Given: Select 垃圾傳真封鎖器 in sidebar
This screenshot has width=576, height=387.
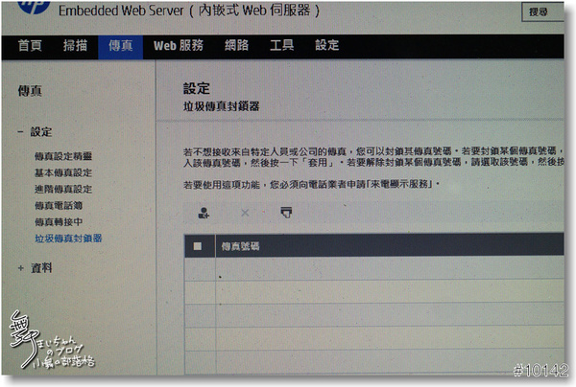Looking at the screenshot, I should (x=68, y=239).
